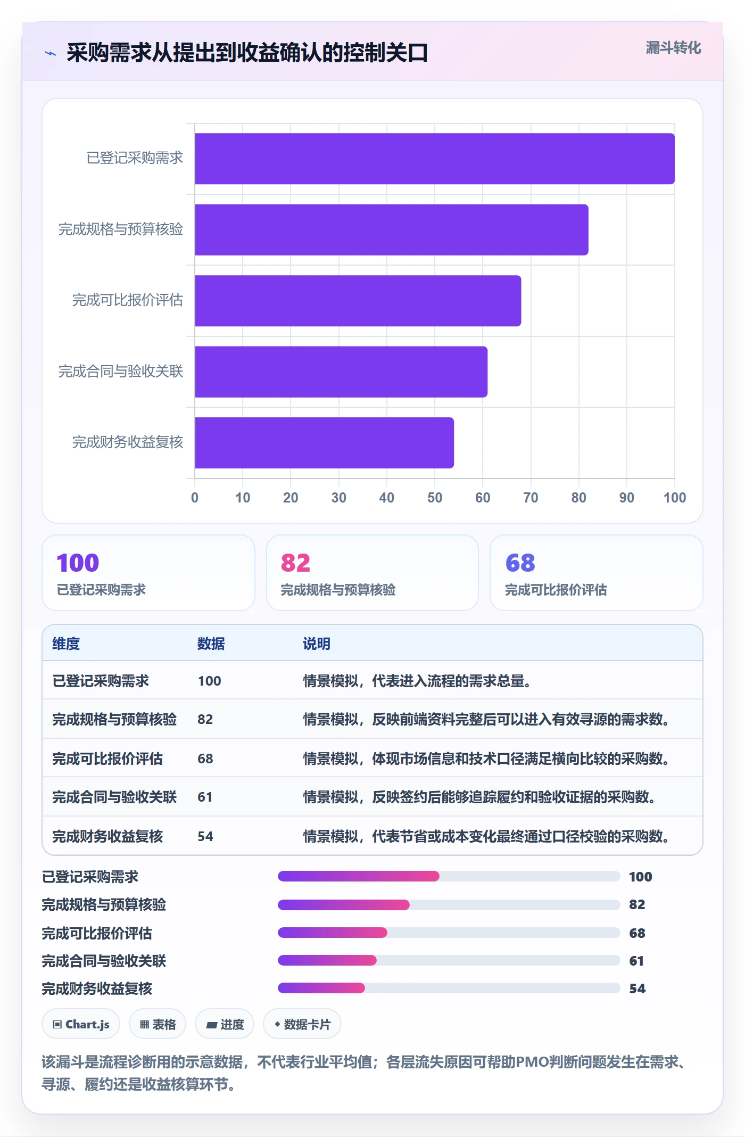Image resolution: width=745 pixels, height=1137 pixels.
Task: Click the table value 54
Action: coord(205,836)
